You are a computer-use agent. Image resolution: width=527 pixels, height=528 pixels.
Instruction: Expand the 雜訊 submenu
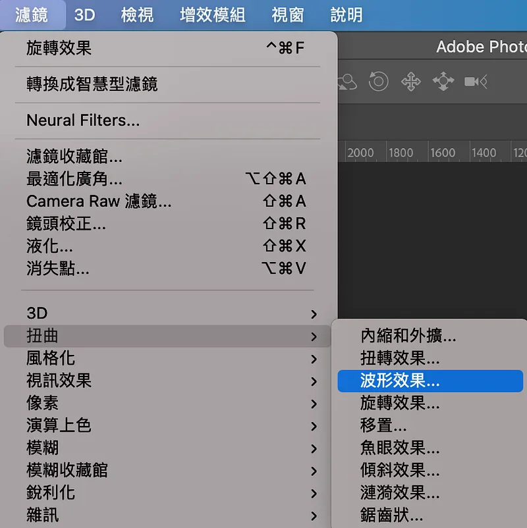(167, 515)
